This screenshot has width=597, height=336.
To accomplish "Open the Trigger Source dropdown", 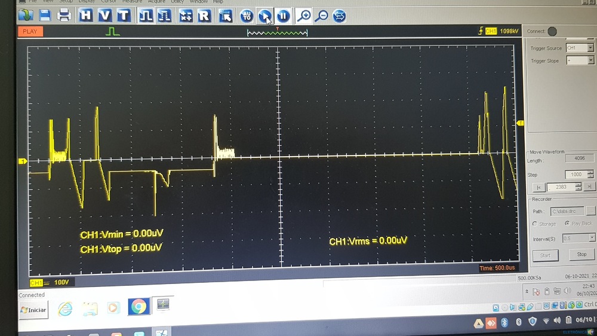I will [580, 48].
